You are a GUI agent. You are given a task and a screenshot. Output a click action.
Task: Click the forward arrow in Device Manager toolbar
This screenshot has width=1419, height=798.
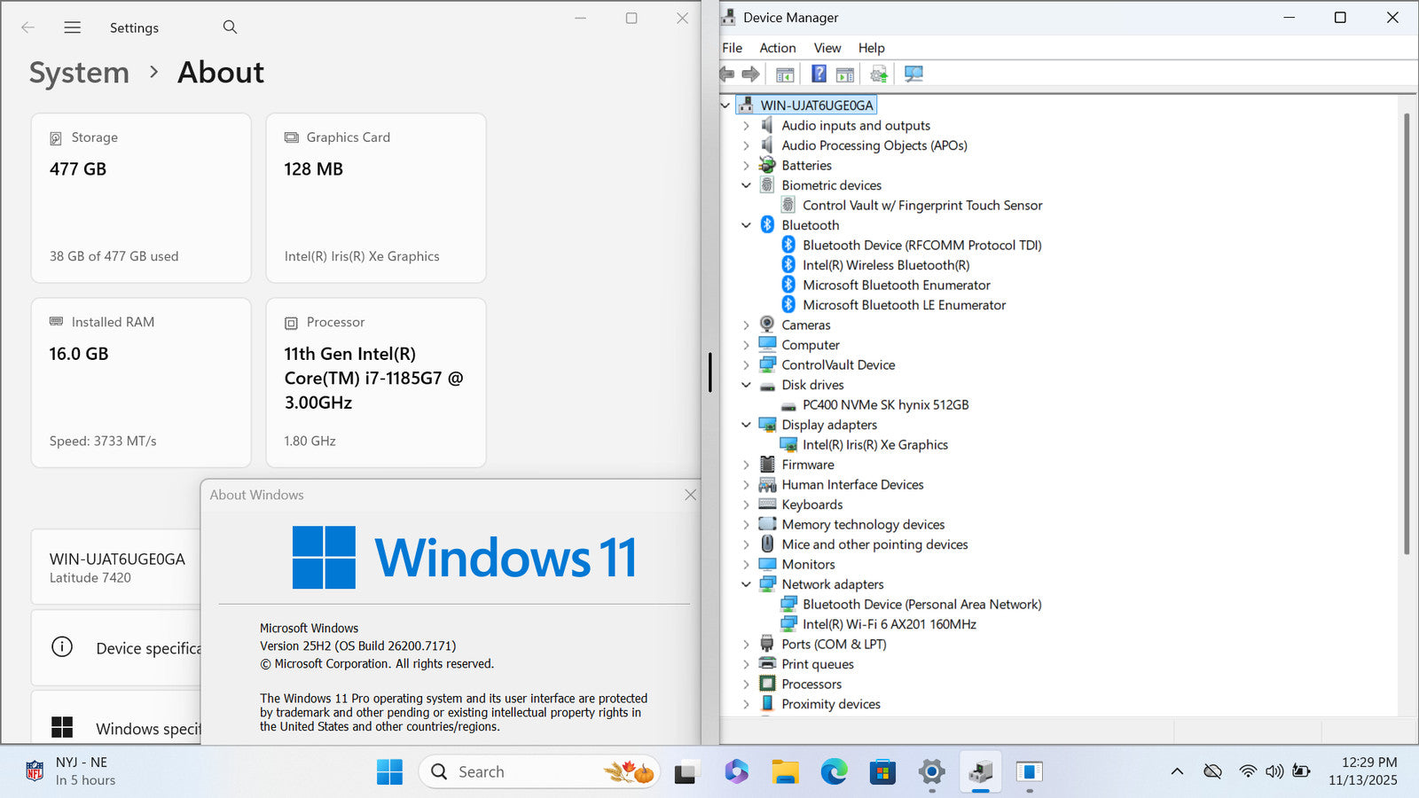click(751, 74)
